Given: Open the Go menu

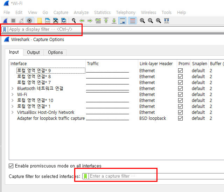Looking at the screenshot, I should click(x=45, y=13).
